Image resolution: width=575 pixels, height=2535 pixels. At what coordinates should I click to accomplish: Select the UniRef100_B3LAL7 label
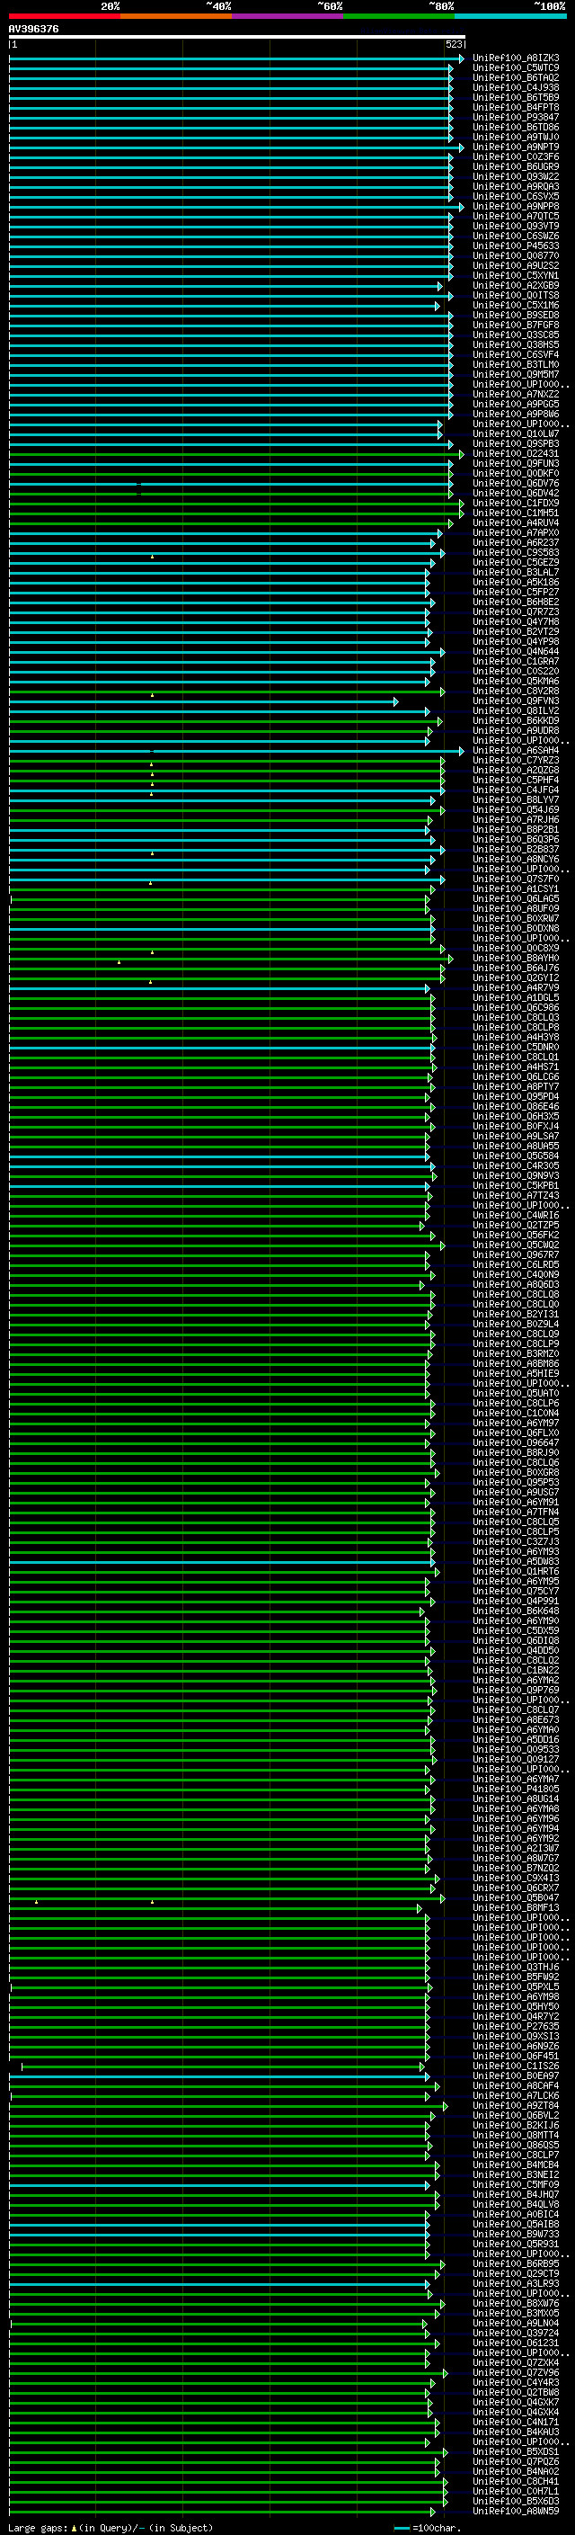[x=516, y=573]
